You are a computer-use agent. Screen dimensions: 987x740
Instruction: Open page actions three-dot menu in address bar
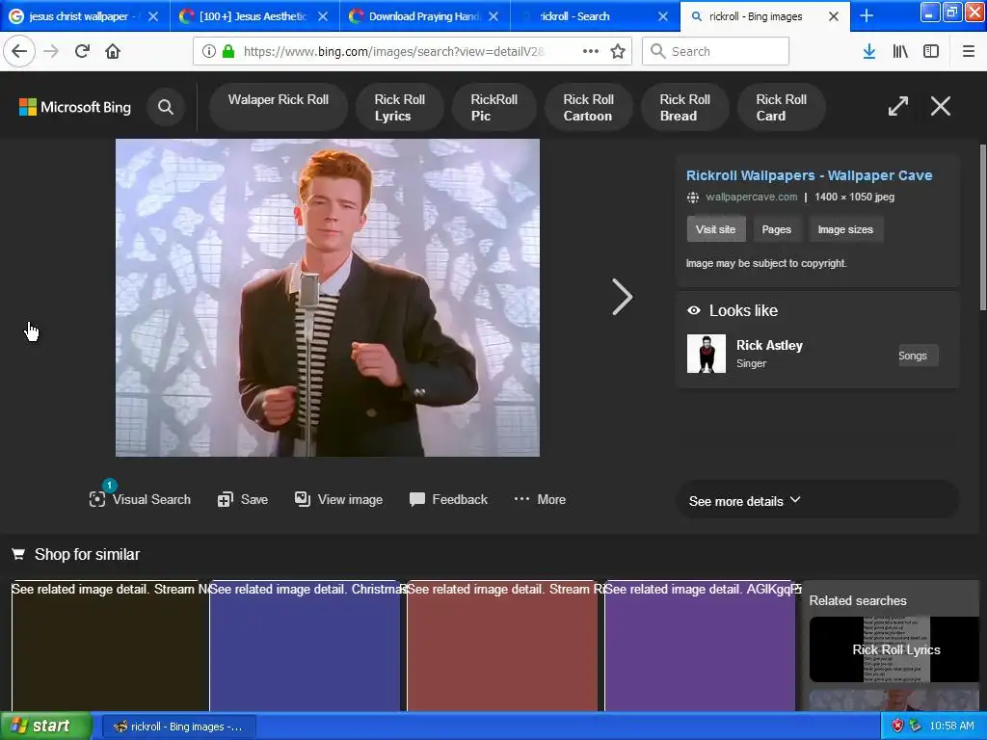(591, 52)
